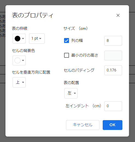The image size is (135, 142).
Task: Click the arrow beside 左 alignment
Action: pyautogui.click(x=75, y=93)
